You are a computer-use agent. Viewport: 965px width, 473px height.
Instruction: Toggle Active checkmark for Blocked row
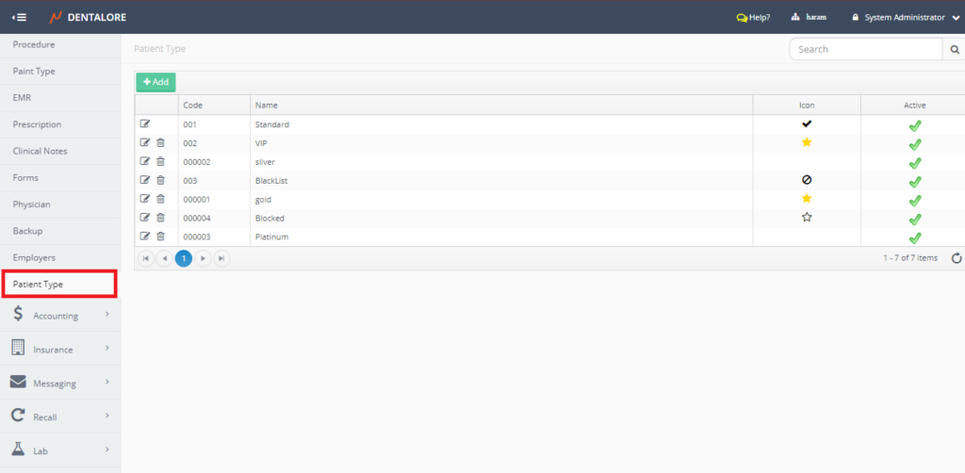pyautogui.click(x=914, y=219)
